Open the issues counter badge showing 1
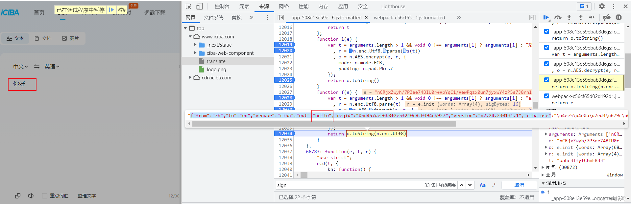 click(584, 6)
